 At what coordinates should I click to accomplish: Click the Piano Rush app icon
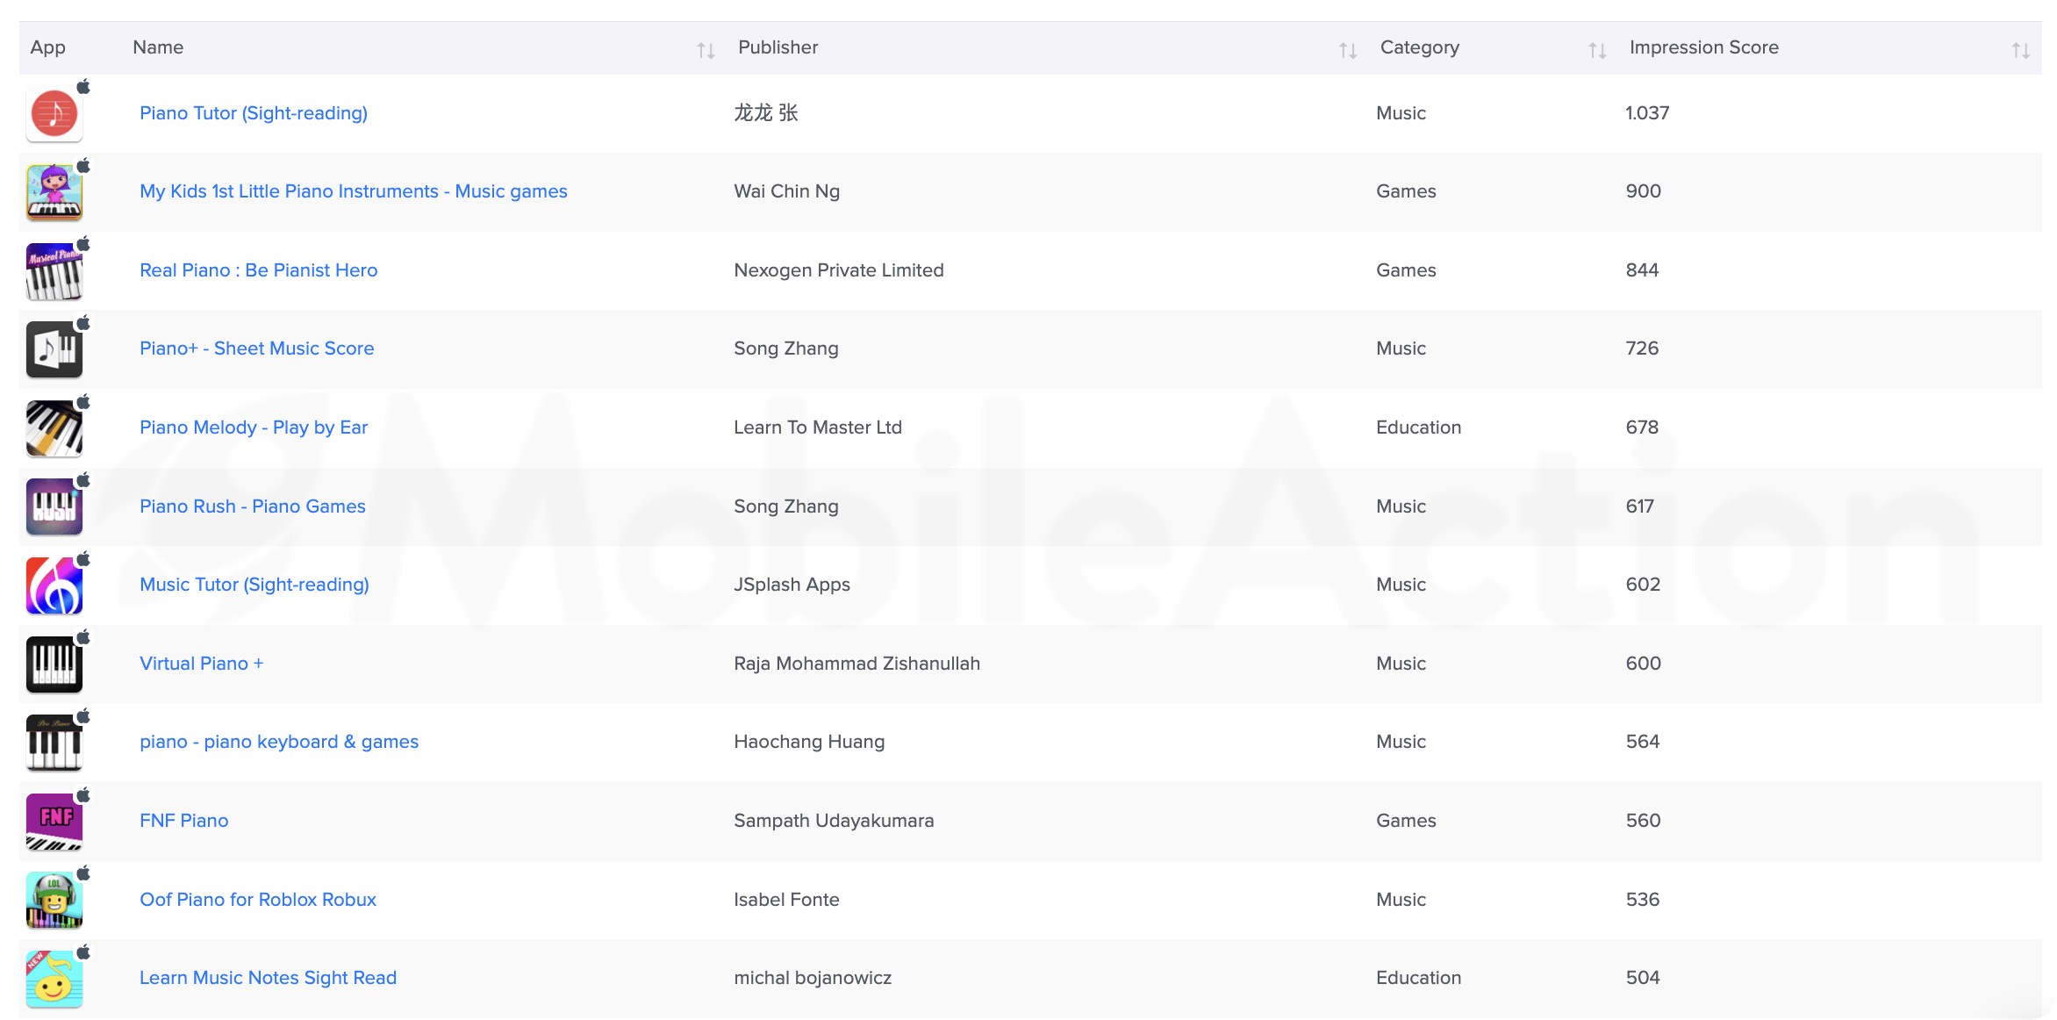[54, 506]
